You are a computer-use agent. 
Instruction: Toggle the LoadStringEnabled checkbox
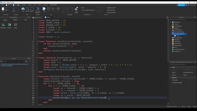click(184, 83)
